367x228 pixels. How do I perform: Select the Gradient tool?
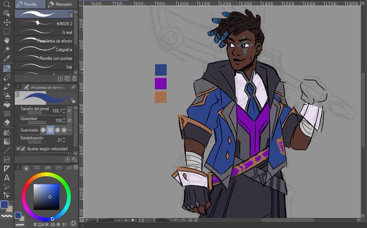(6, 142)
